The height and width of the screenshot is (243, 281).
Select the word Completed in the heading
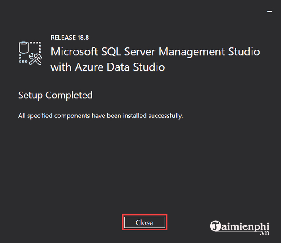(x=69, y=95)
